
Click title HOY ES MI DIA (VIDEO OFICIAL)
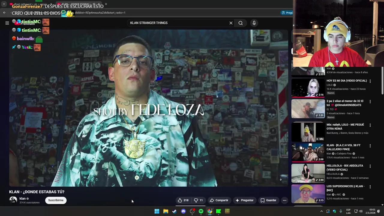tap(347, 81)
